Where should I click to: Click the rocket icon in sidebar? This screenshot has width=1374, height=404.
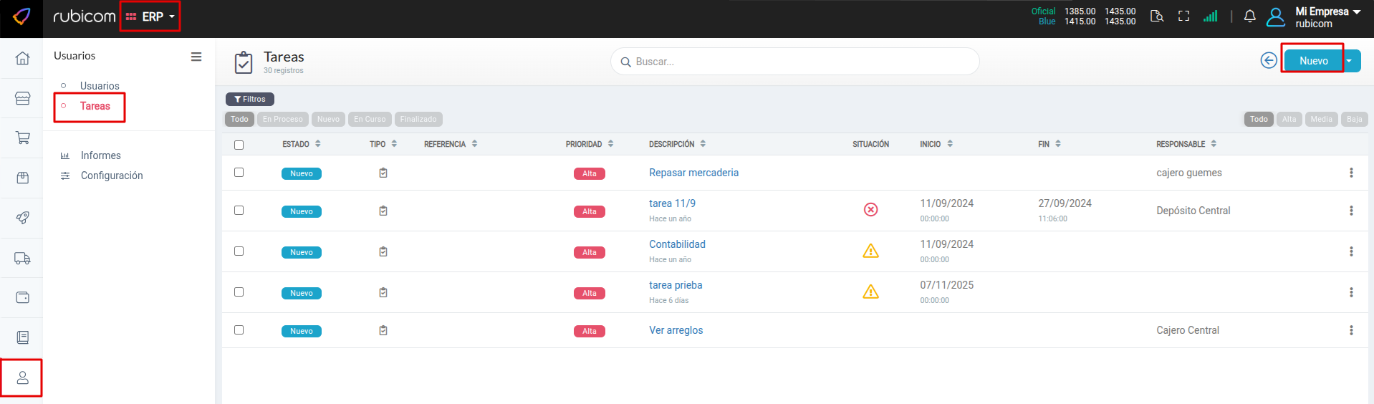[x=22, y=218]
